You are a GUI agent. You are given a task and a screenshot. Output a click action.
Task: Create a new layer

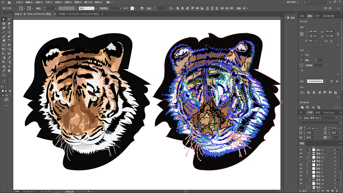pyautogui.click(x=333, y=191)
